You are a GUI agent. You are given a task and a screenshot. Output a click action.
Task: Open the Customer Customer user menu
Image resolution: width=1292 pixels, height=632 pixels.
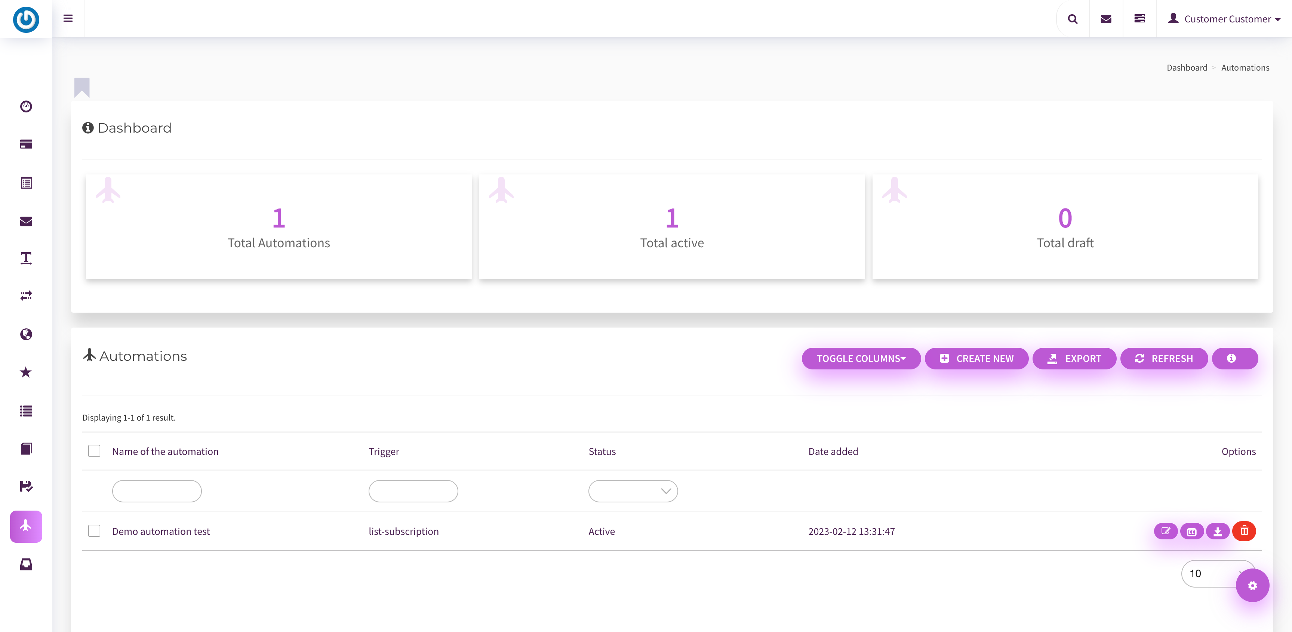[1225, 19]
